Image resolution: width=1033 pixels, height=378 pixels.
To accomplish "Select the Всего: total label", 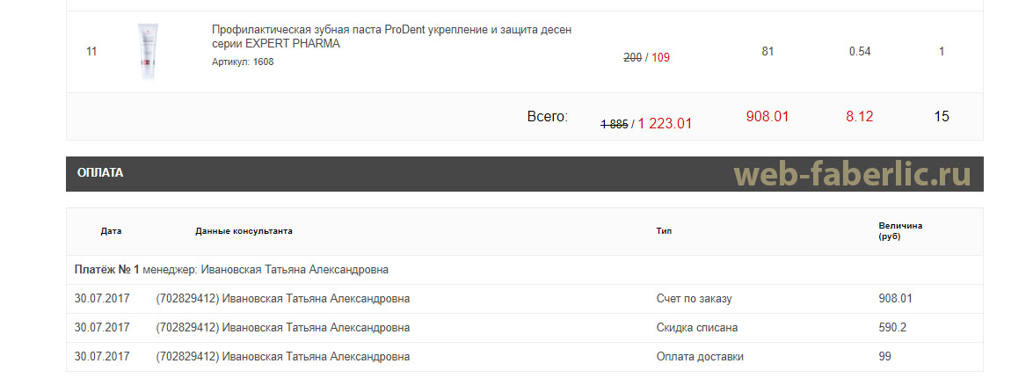I will tap(548, 117).
